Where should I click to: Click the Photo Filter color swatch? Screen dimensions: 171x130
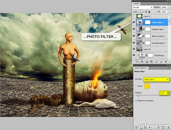[147, 86]
